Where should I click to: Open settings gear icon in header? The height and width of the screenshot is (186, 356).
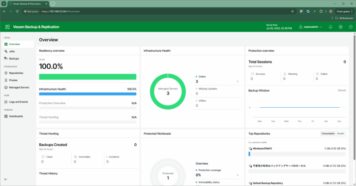[341, 27]
